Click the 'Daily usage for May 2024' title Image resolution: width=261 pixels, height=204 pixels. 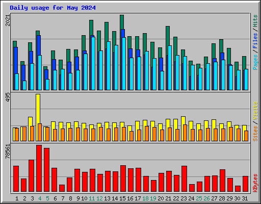tap(53, 8)
